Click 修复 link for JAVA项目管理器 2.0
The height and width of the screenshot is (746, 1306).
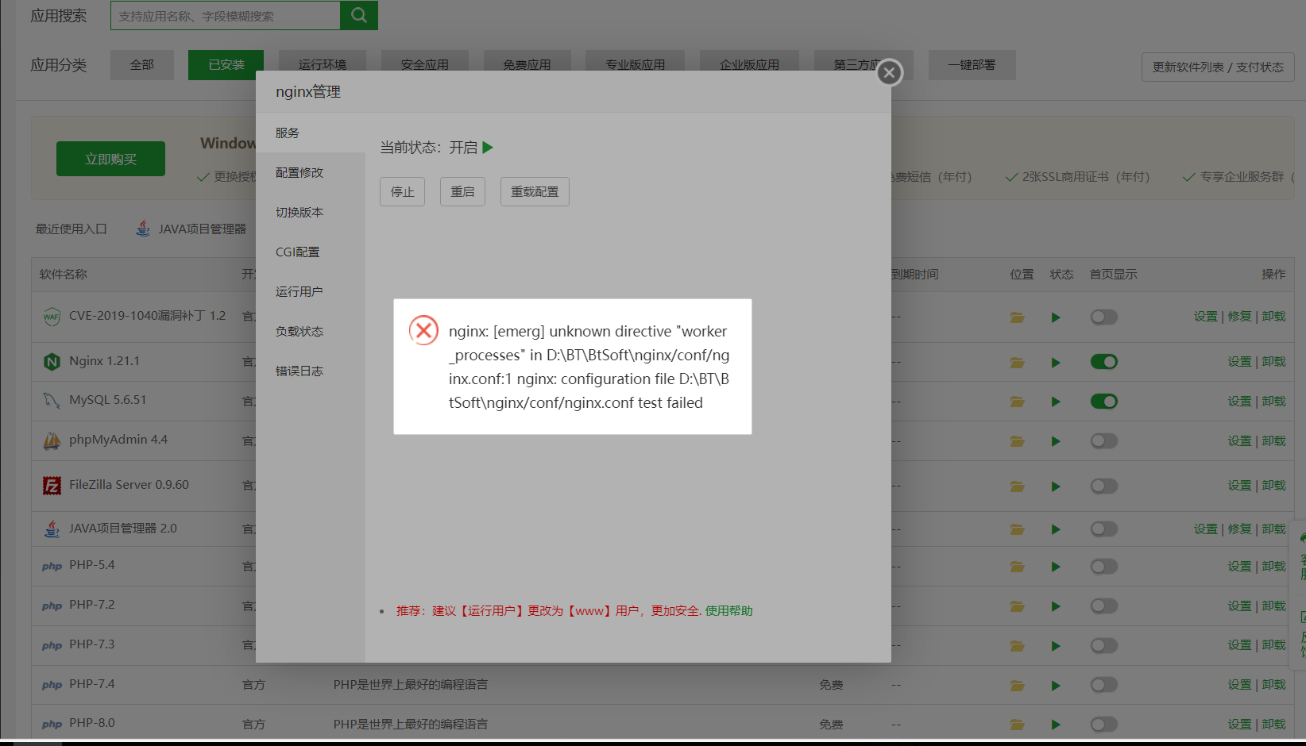pos(1239,529)
